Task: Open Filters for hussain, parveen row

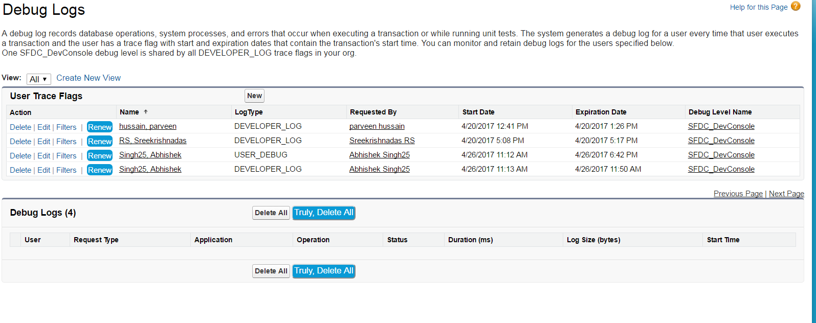Action: 67,127
